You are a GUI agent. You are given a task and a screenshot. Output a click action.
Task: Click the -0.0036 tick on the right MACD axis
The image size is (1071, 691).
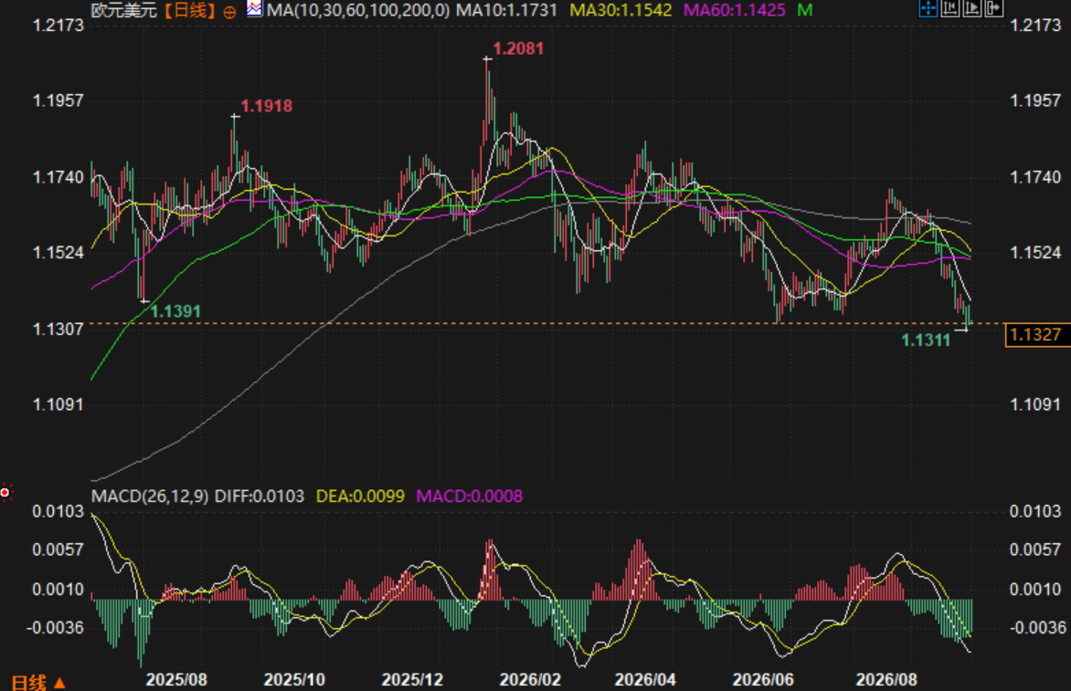coord(1037,628)
